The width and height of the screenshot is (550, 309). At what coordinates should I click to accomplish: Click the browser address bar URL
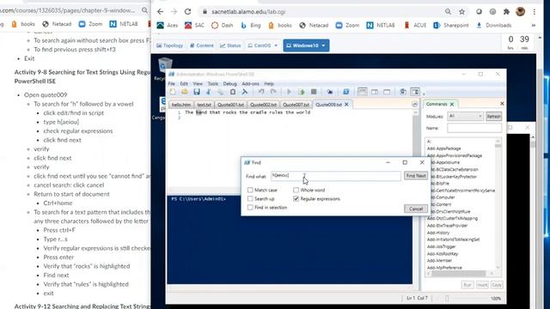248,11
